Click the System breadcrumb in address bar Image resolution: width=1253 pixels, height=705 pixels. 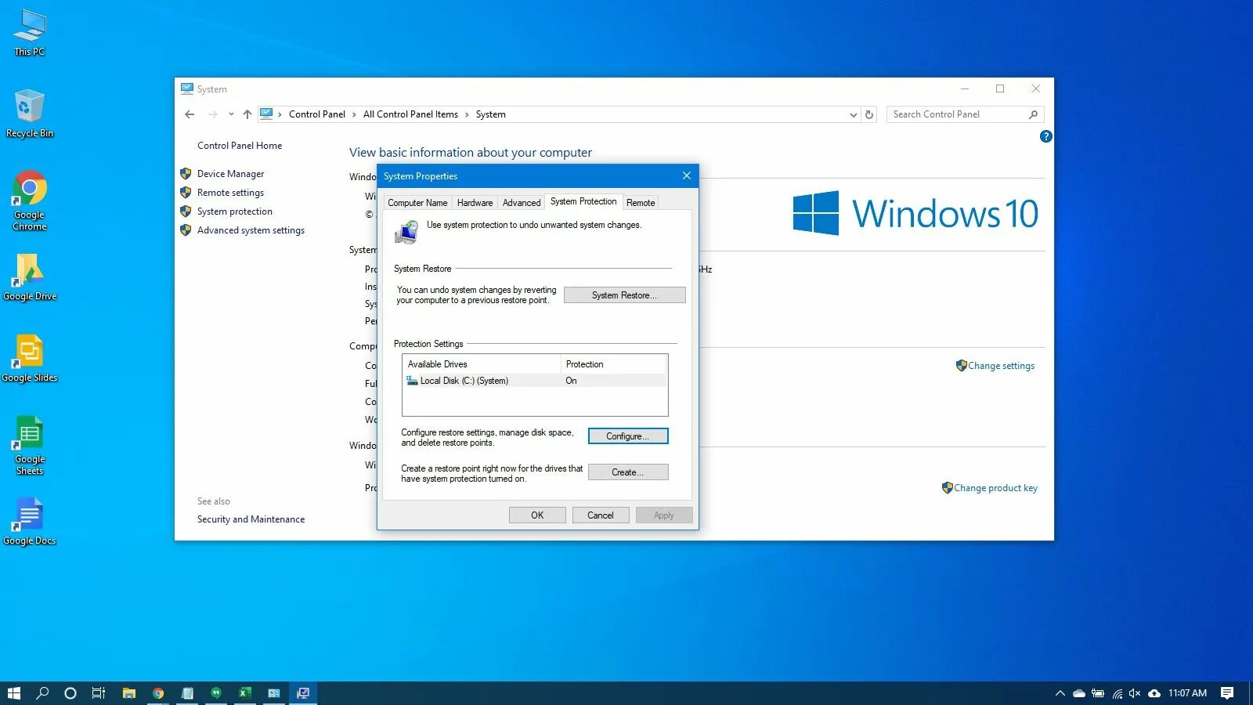click(491, 114)
